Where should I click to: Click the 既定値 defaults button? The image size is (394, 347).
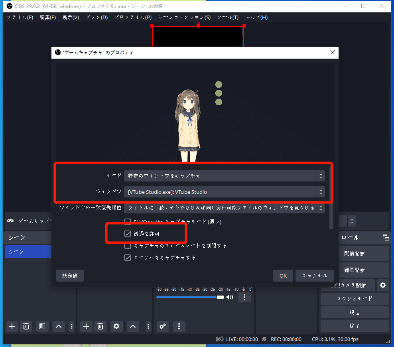coord(70,276)
